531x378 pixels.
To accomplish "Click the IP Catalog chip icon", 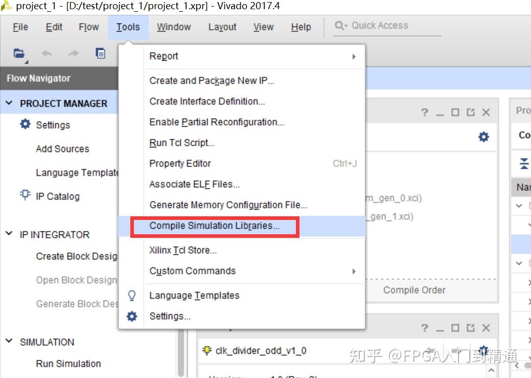I will click(25, 195).
